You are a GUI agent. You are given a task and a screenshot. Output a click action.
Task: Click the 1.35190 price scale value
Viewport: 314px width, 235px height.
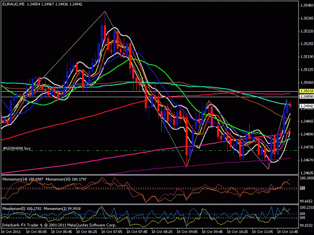tap(307, 57)
